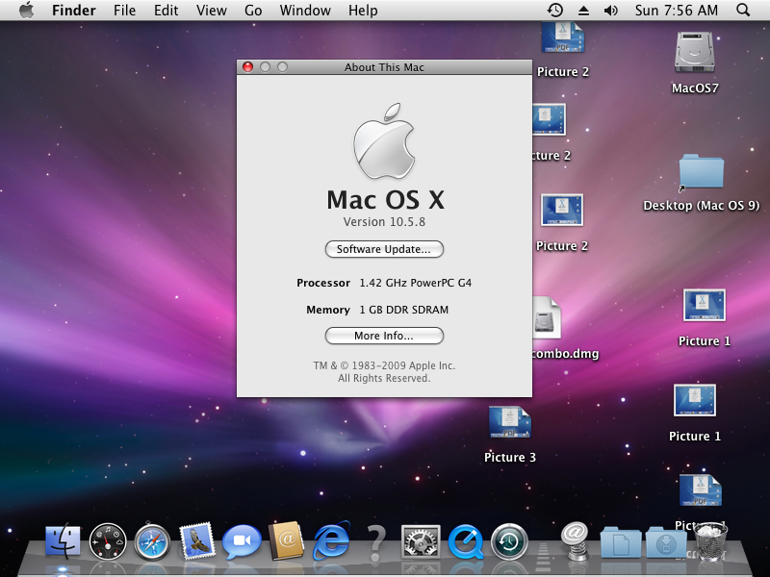
Task: Open the Help menu
Action: click(x=363, y=11)
